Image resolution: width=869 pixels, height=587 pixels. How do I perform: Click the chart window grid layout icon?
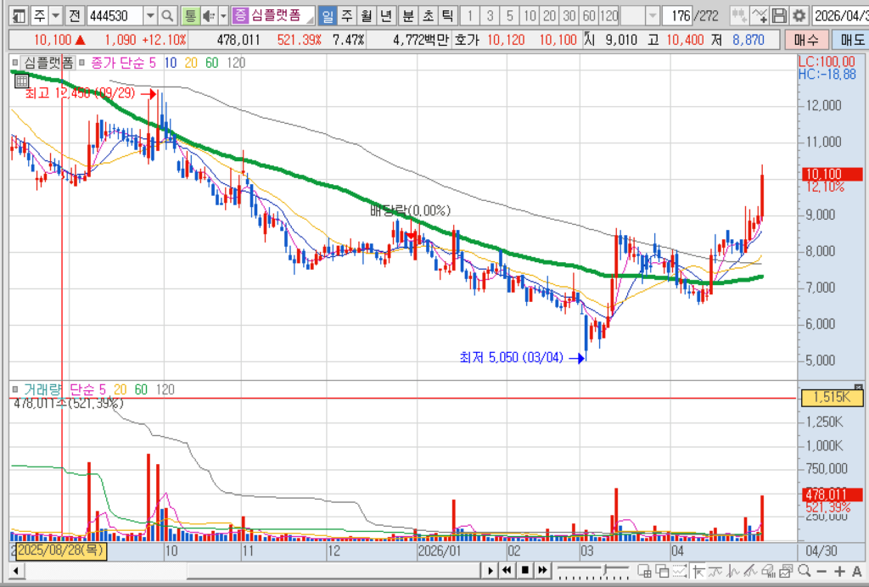click(644, 571)
